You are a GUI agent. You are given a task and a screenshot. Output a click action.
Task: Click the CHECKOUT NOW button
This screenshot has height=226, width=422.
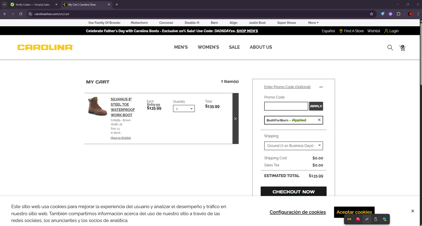tap(293, 192)
